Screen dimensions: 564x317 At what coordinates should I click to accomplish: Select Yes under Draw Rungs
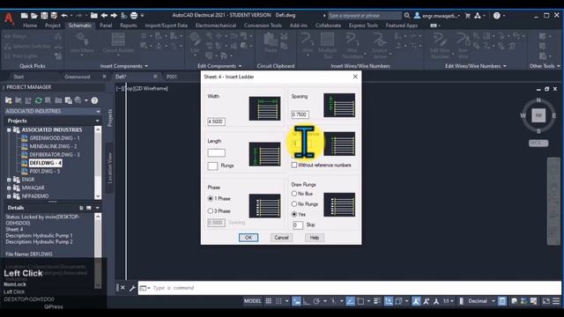[x=294, y=214]
